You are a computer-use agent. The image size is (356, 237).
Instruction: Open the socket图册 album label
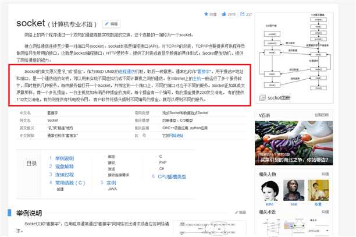coord(279,98)
